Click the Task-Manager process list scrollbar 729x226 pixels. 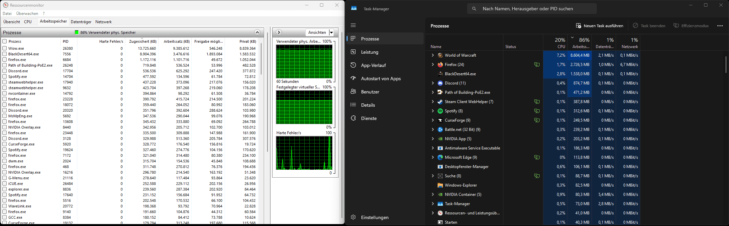point(726,65)
